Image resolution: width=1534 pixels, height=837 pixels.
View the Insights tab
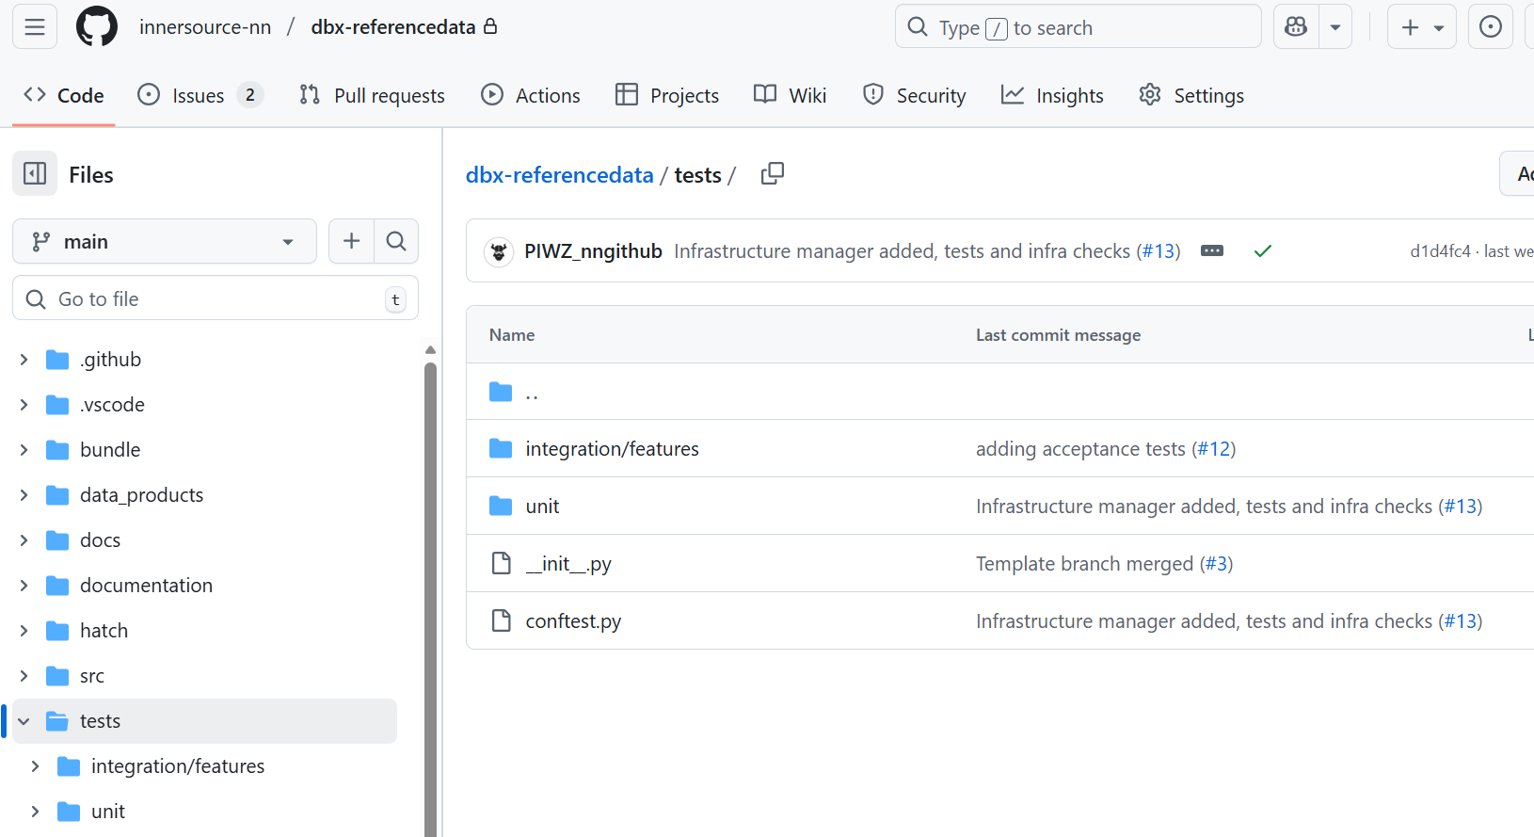click(x=1052, y=95)
